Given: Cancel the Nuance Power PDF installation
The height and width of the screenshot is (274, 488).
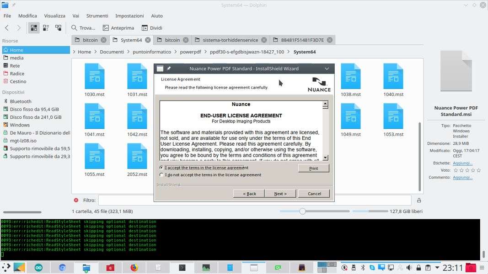Looking at the screenshot, I should 314,194.
